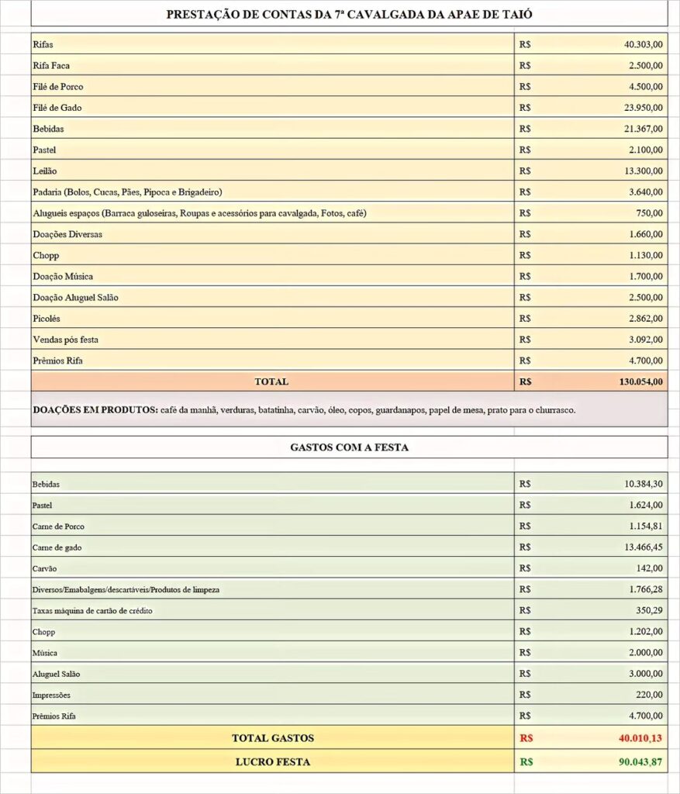The width and height of the screenshot is (680, 794).
Task: Click the Carne de gado expense label
Action: [272, 547]
